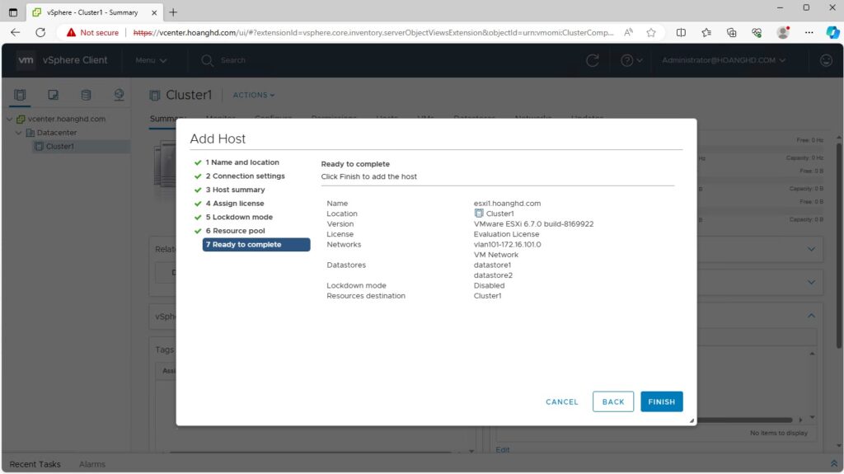Select vcenter.hoanghd.com in the inventory tree
Image resolution: width=844 pixels, height=474 pixels.
[66, 119]
